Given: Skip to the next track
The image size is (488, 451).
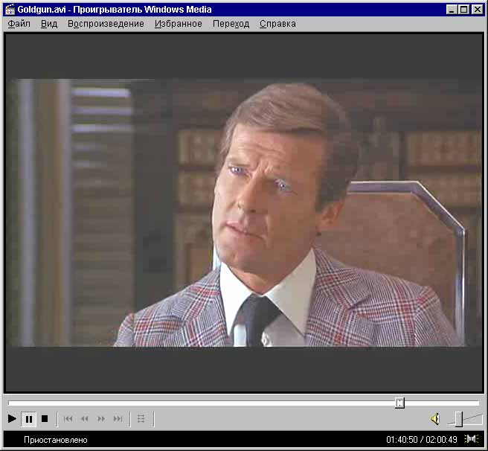Looking at the screenshot, I should point(118,419).
